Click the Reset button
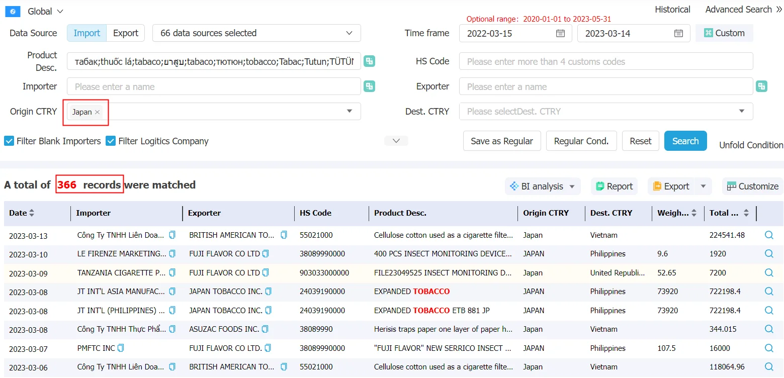Image resolution: width=784 pixels, height=378 pixels. click(640, 141)
